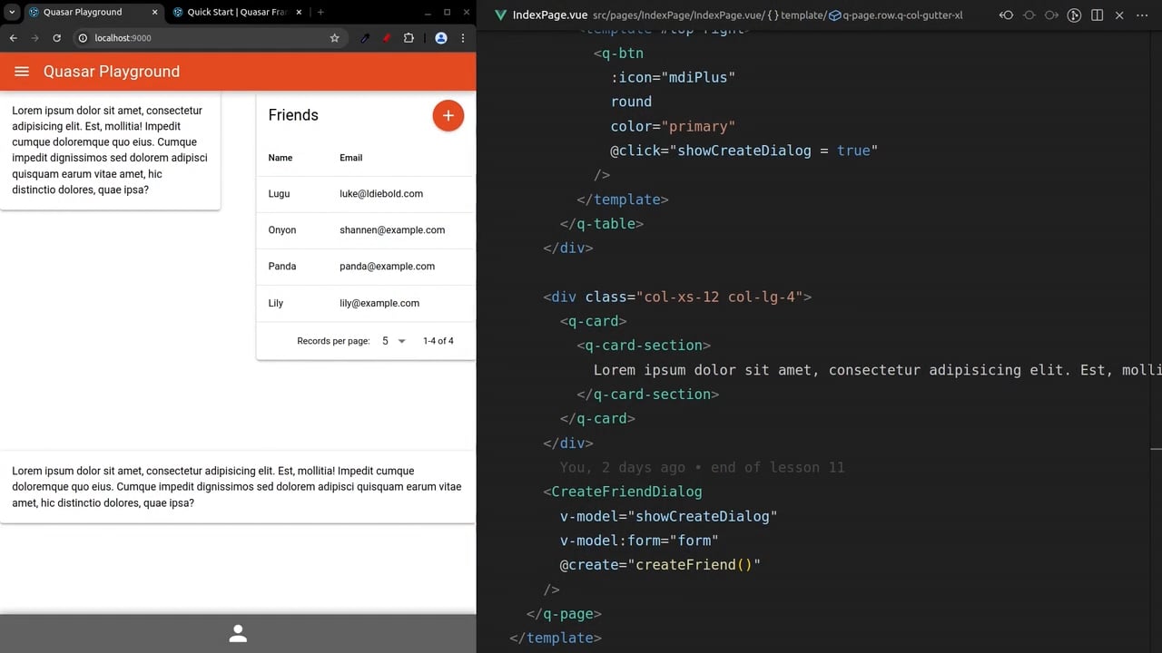
Task: Click the end of lesson 11 blame annotation
Action: tap(703, 467)
